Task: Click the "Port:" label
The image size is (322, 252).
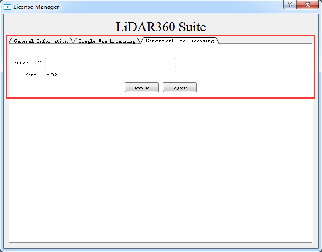Action: coord(32,75)
